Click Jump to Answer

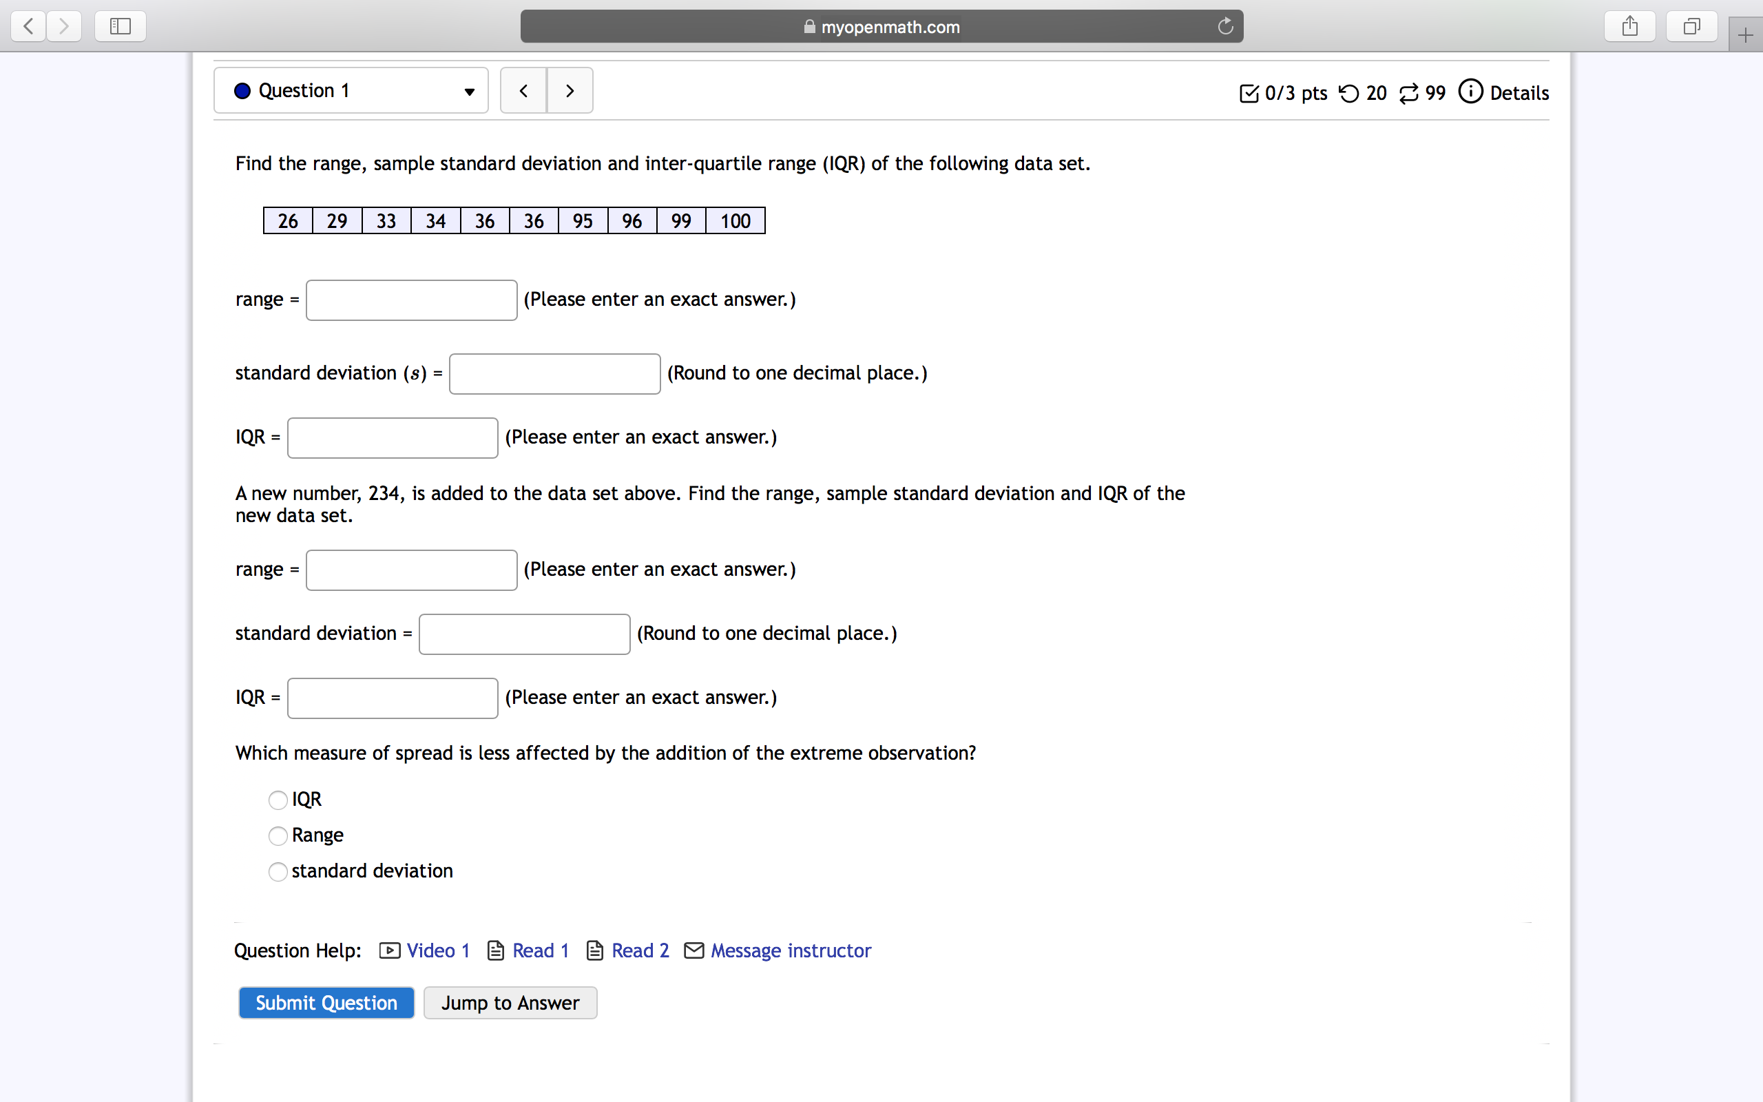(x=510, y=1002)
